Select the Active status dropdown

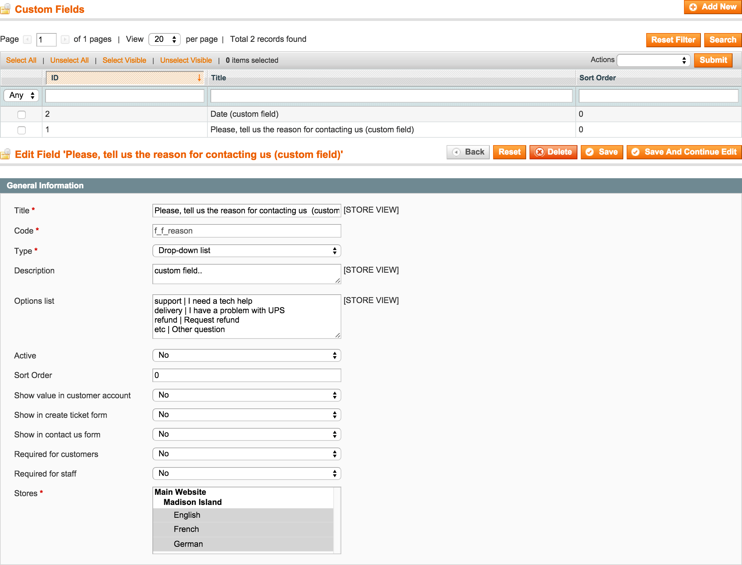tap(246, 355)
